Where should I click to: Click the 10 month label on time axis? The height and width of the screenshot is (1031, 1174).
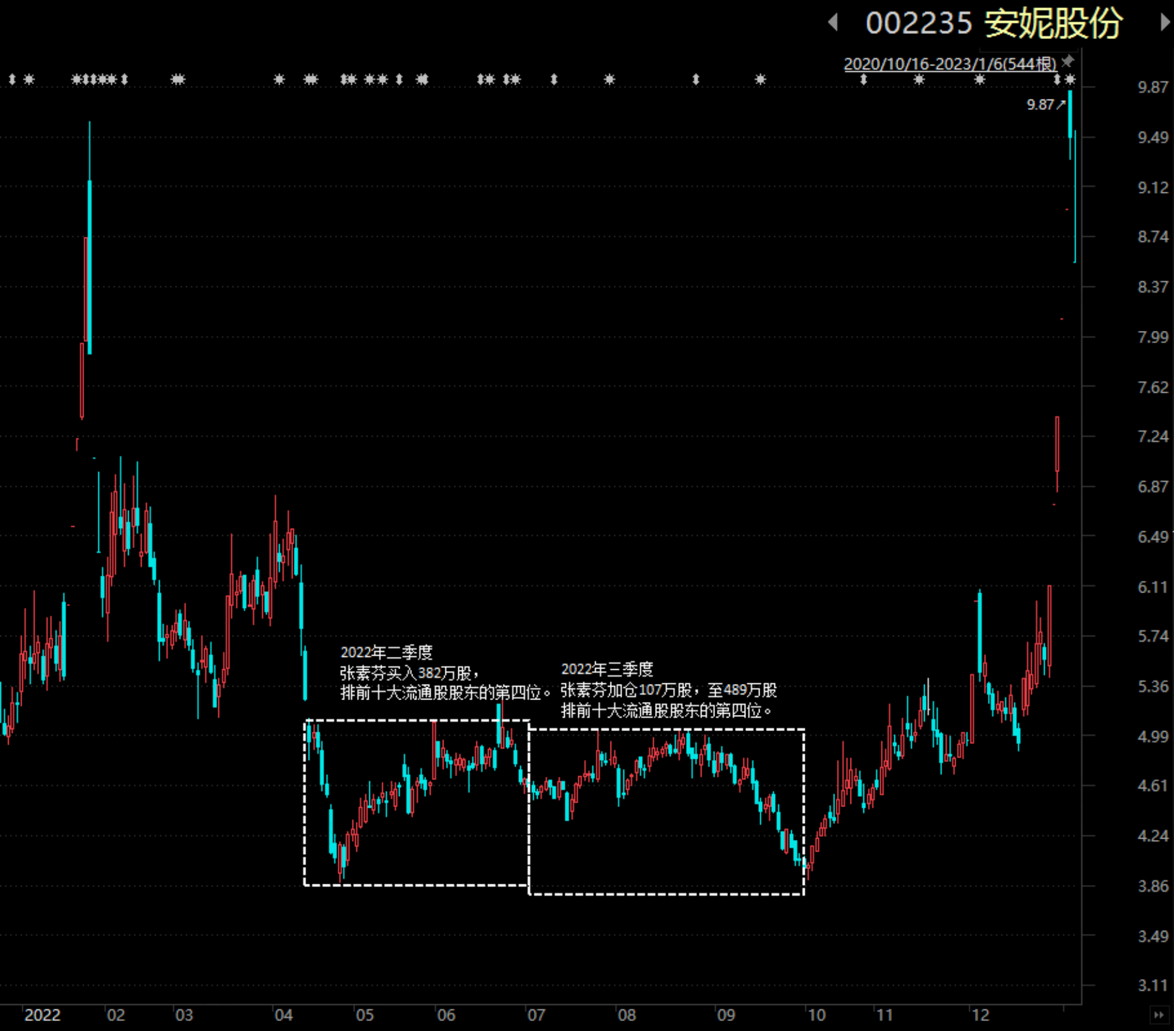tap(816, 1015)
